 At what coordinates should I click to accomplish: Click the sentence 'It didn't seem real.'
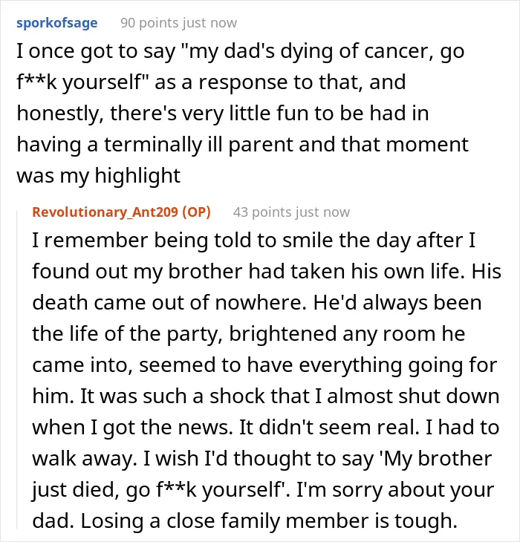330,428
